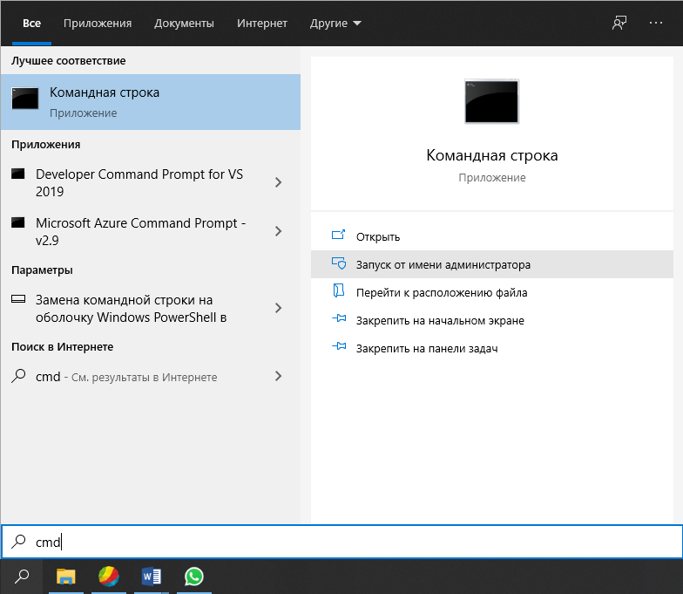Select Командная строка best match result
The image size is (683, 594).
(x=150, y=102)
